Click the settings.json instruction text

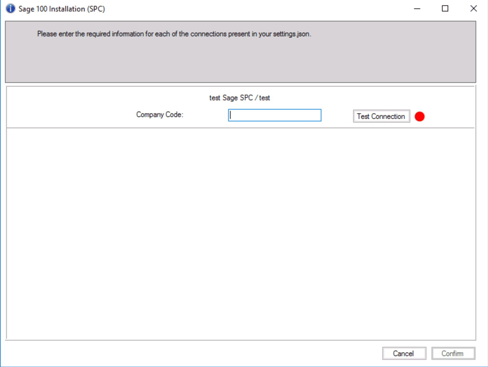(174, 34)
